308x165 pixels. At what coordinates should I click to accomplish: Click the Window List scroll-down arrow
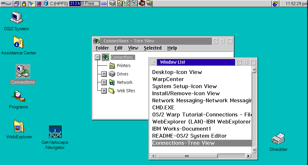click(254, 150)
